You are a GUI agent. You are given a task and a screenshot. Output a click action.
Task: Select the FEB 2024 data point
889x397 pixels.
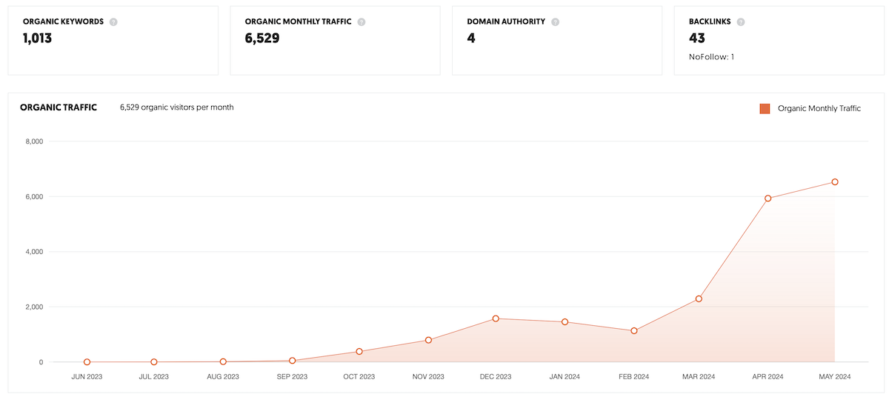634,331
